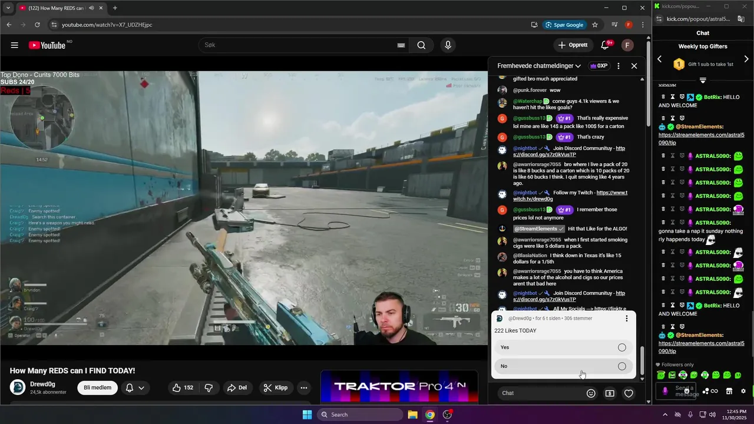
Task: Open Kick site info icon in address bar
Action: 659,19
